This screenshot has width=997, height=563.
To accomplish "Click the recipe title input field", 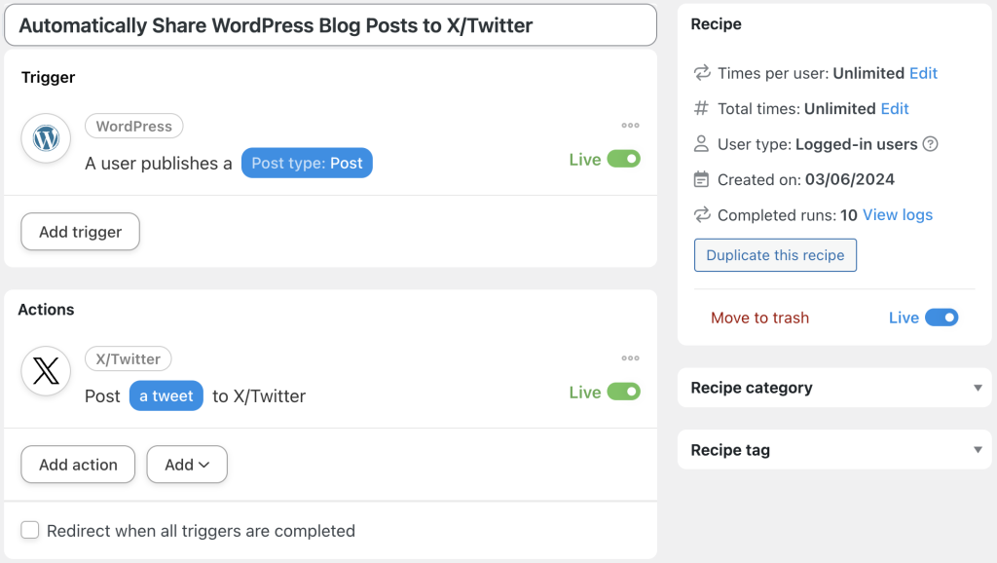I will click(331, 25).
